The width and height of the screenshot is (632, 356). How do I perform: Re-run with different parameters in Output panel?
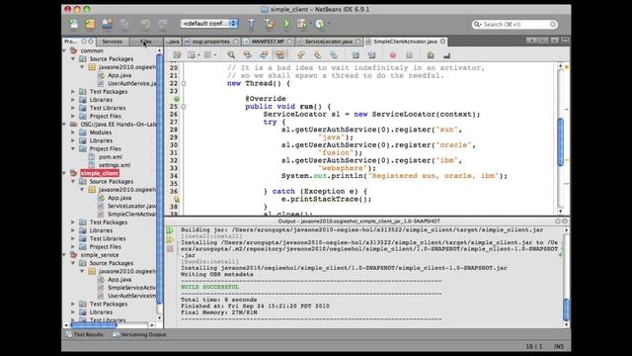coord(170,239)
